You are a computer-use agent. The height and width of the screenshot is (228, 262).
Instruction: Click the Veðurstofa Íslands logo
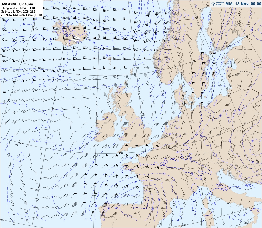(217, 4)
